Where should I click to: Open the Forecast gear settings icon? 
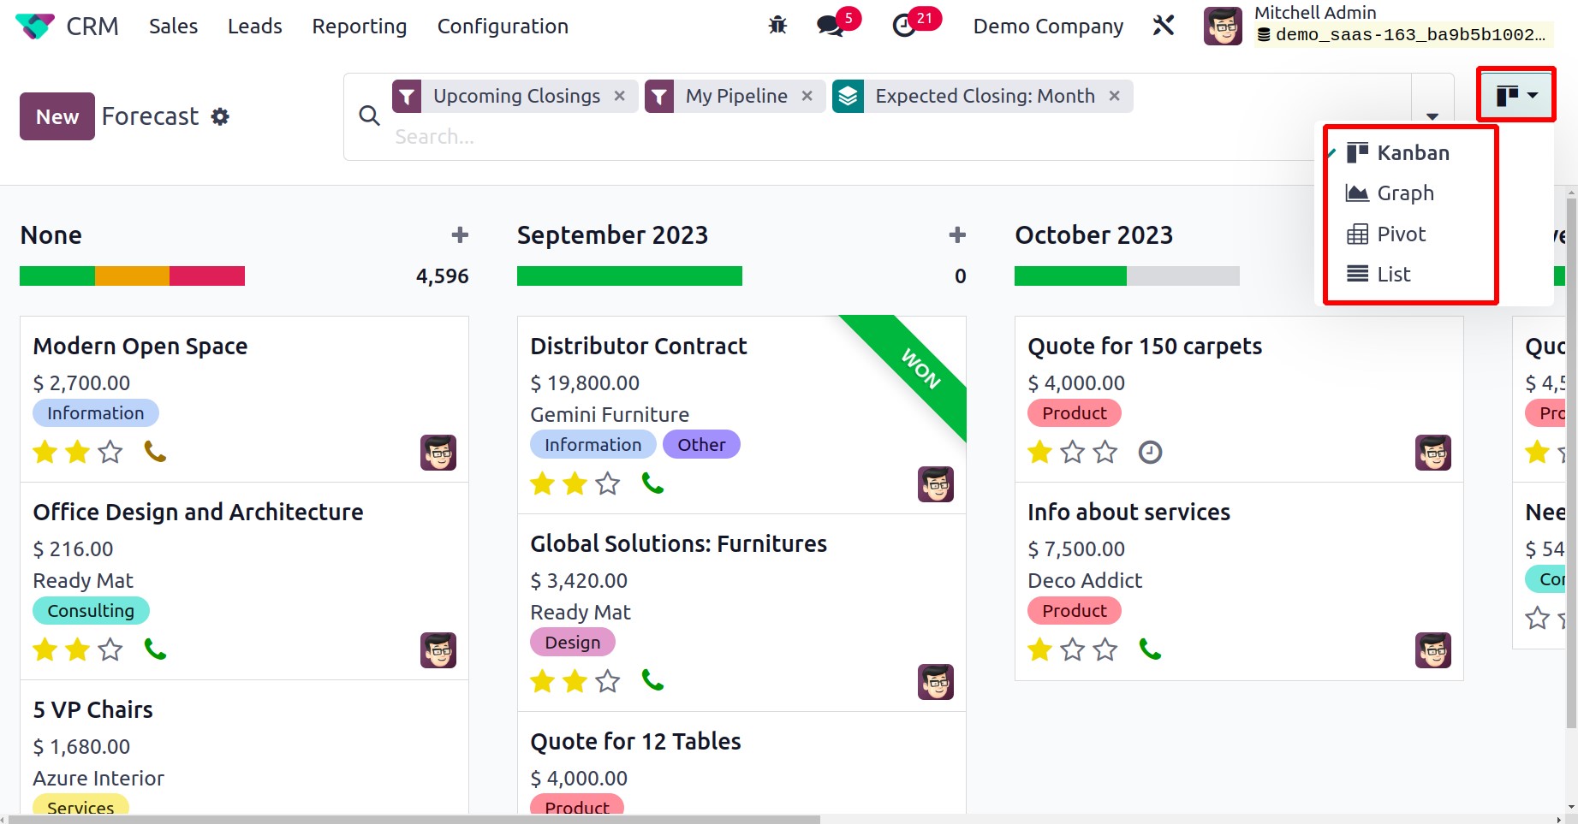tap(220, 116)
